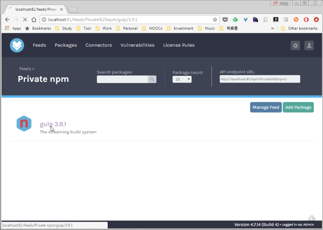323x230 pixels.
Task: Click 'The streaming build system' description
Action: [68, 132]
